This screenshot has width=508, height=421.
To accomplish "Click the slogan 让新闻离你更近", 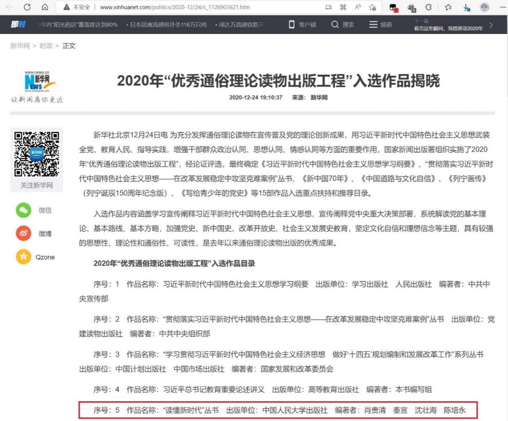I will point(37,99).
